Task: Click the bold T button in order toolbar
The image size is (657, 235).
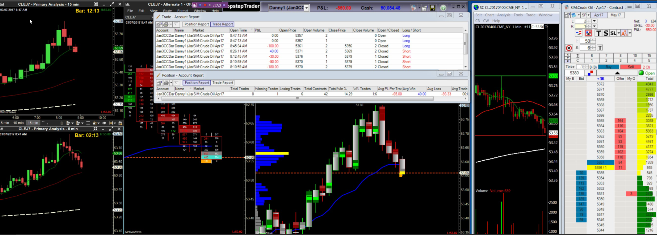Action: click(598, 33)
